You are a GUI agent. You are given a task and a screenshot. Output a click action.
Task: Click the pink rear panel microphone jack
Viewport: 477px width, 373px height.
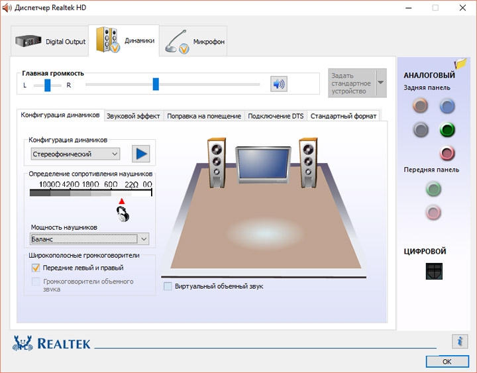click(447, 153)
